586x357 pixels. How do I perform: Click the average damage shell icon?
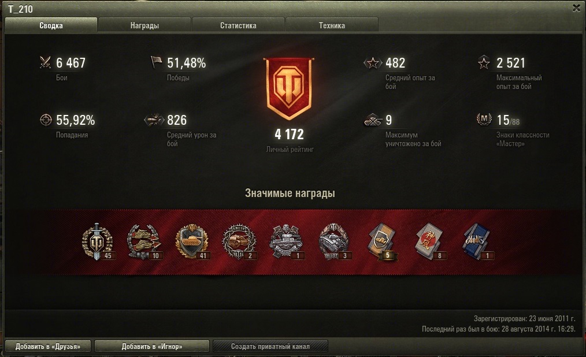click(154, 120)
